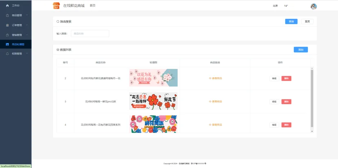The width and height of the screenshot is (338, 168).
Task: Click the 商品轮播图 picture icon in sidebar
Action: [x=7, y=44]
